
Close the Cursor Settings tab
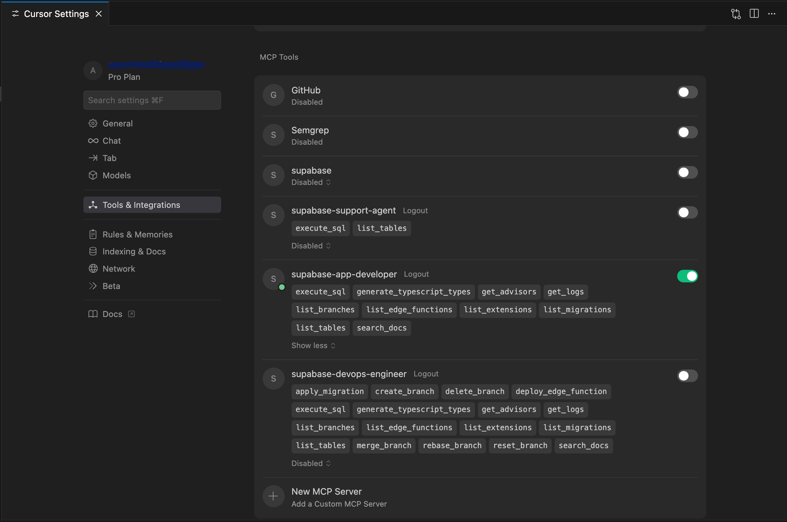[98, 14]
